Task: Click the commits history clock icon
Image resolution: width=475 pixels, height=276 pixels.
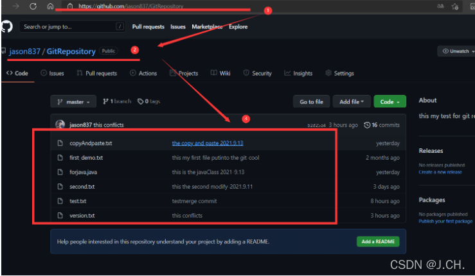Action: click(367, 125)
